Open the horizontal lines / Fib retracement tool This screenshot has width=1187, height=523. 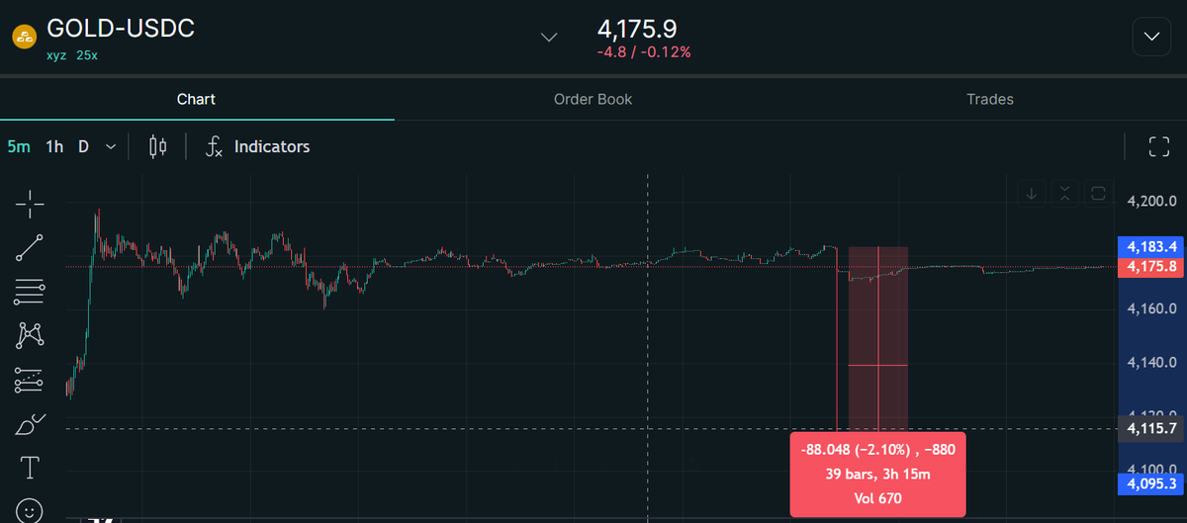(x=30, y=292)
